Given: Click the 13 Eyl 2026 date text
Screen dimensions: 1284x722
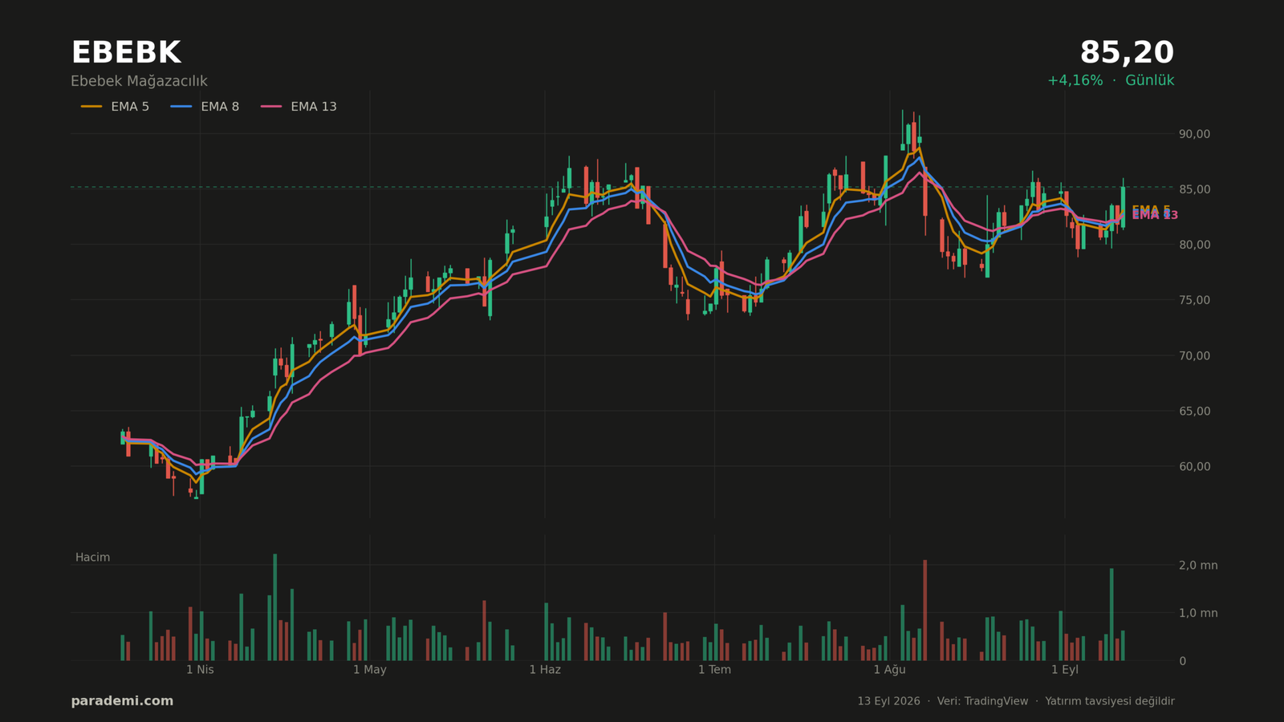Looking at the screenshot, I should pos(888,701).
